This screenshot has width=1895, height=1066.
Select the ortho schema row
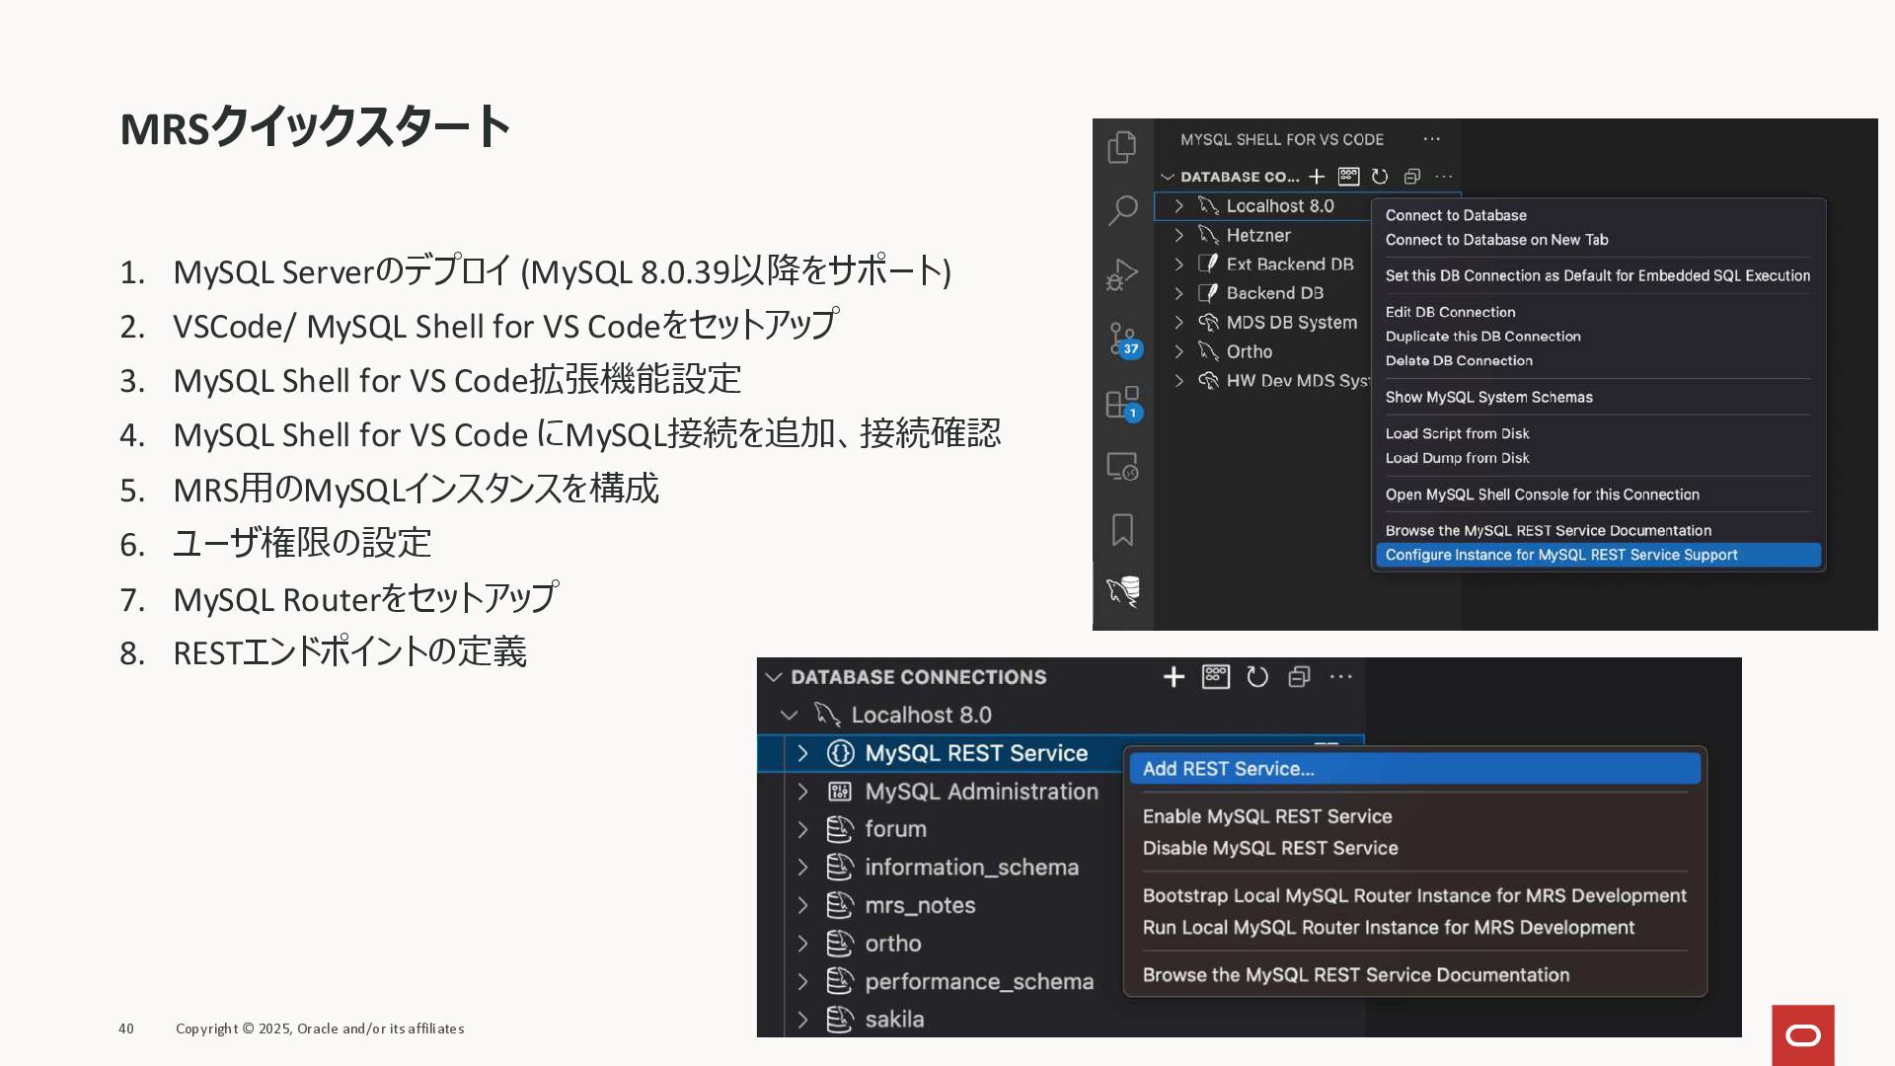[941, 944]
